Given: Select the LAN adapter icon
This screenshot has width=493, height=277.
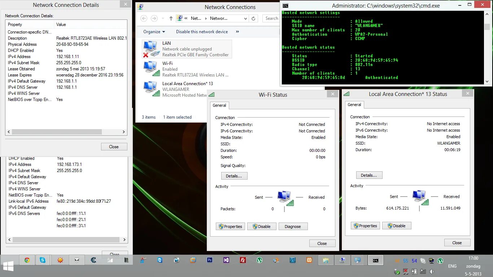Looking at the screenshot, I should pyautogui.click(x=151, y=49).
